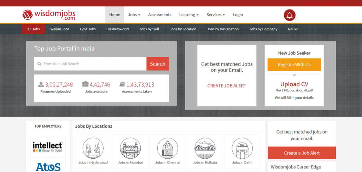
Task: Click the 4,42,746 jobs count
Action: pos(100,85)
